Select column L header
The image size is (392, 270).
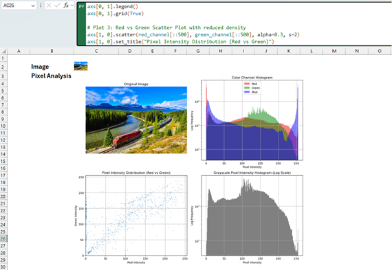click(x=312, y=51)
